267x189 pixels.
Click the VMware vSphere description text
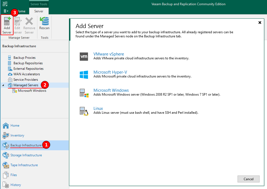pos(141,58)
